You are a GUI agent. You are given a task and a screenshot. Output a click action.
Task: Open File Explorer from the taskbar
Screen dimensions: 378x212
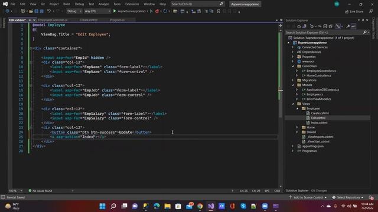[x=168, y=206]
